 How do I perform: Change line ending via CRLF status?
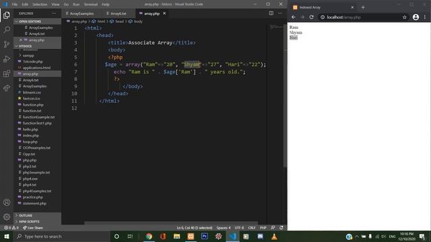pyautogui.click(x=251, y=228)
